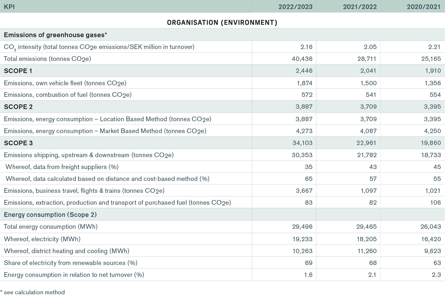Select Emissions shipping upstream & downstream label
Viewport: 445px width, 296px height.
(x=89, y=155)
